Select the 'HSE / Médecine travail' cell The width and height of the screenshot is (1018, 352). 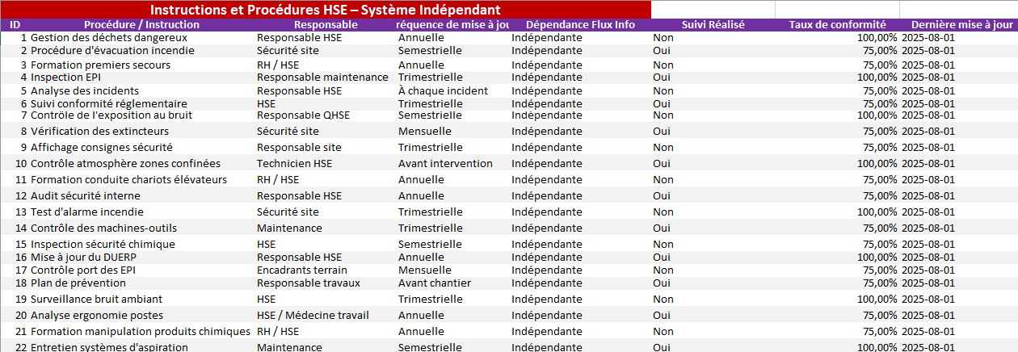[x=313, y=316]
